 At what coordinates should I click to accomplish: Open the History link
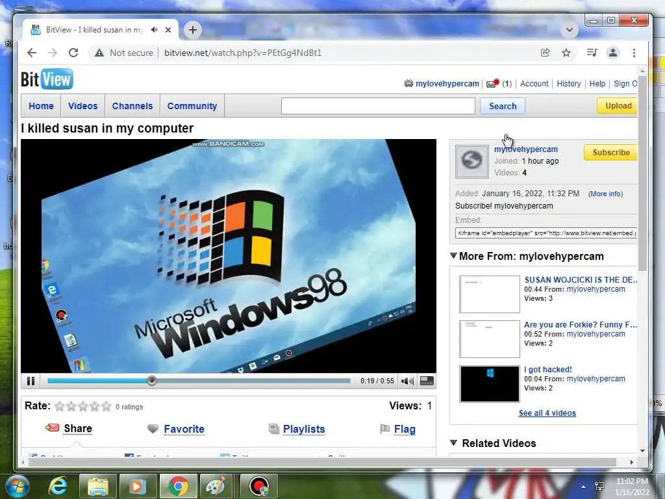point(569,84)
